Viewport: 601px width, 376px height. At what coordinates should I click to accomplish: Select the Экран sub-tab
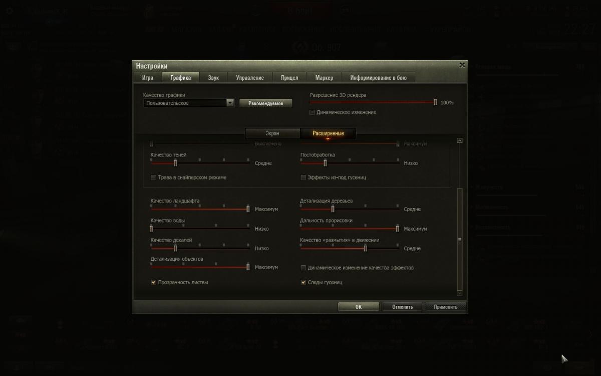(x=272, y=133)
